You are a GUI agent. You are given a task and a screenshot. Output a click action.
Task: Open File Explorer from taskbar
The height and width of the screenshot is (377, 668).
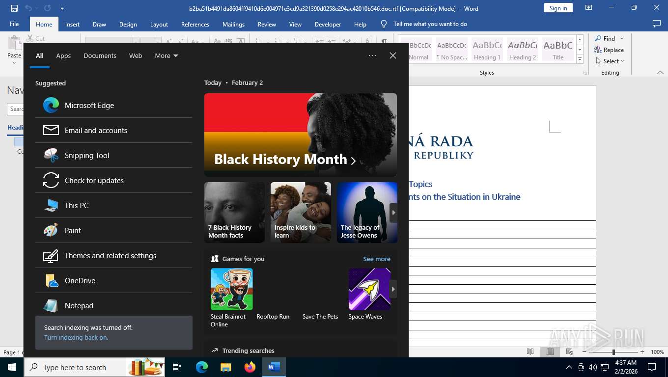pyautogui.click(x=225, y=367)
